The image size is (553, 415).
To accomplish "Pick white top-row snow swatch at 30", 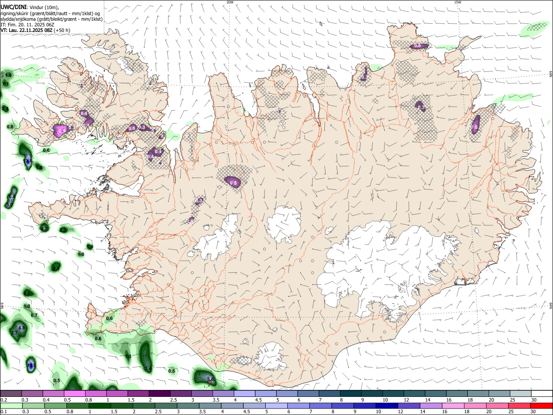I will 542,393.
